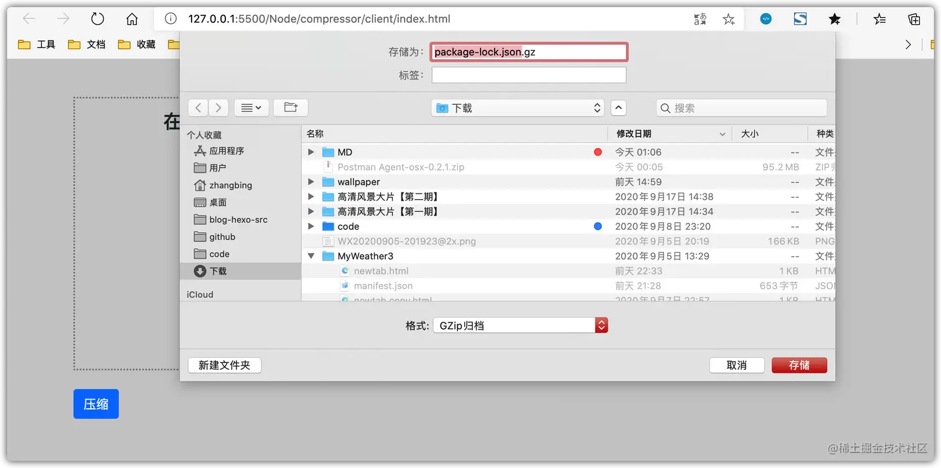Open the 下载 location dropdown
Image resolution: width=941 pixels, height=468 pixels.
click(x=517, y=108)
